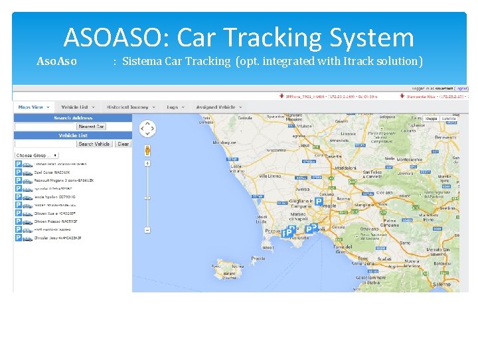
Task: Expand the Assigned Vehicle menu arrow
Action: click(x=240, y=107)
